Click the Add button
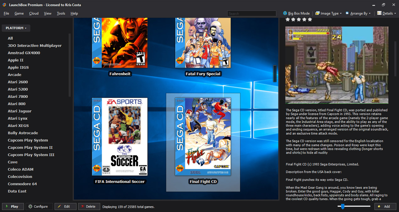399x212 pixels. pos(385,206)
